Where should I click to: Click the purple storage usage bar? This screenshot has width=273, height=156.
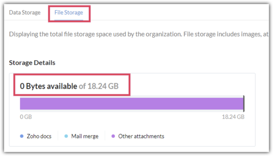(x=131, y=104)
